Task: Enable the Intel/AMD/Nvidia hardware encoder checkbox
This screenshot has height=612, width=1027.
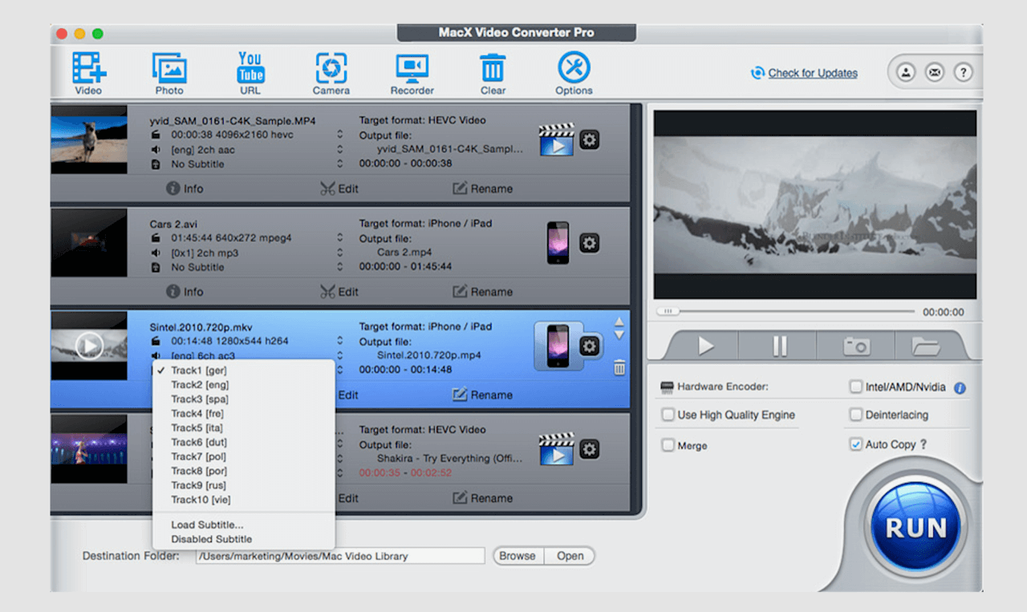Action: (855, 387)
